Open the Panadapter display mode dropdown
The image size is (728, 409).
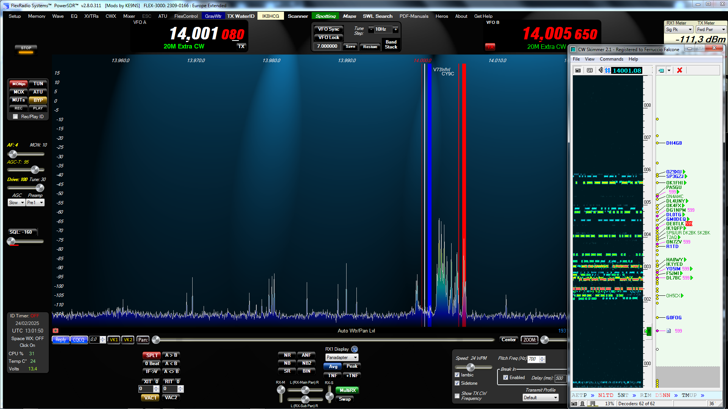click(342, 357)
